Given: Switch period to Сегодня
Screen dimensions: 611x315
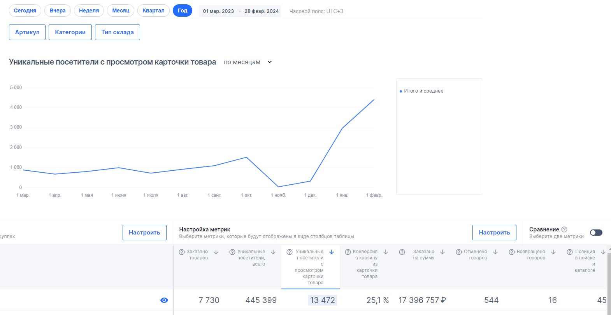Looking at the screenshot, I should click(x=25, y=10).
